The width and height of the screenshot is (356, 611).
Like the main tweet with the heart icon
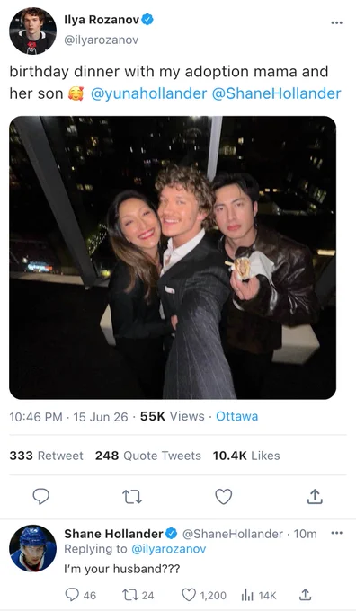point(224,496)
